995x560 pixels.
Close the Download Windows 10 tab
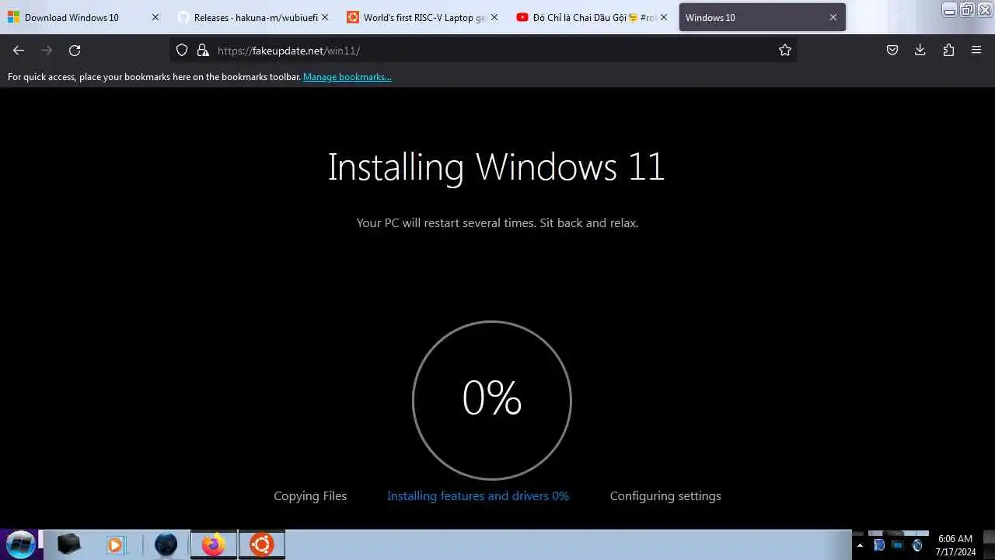[155, 17]
